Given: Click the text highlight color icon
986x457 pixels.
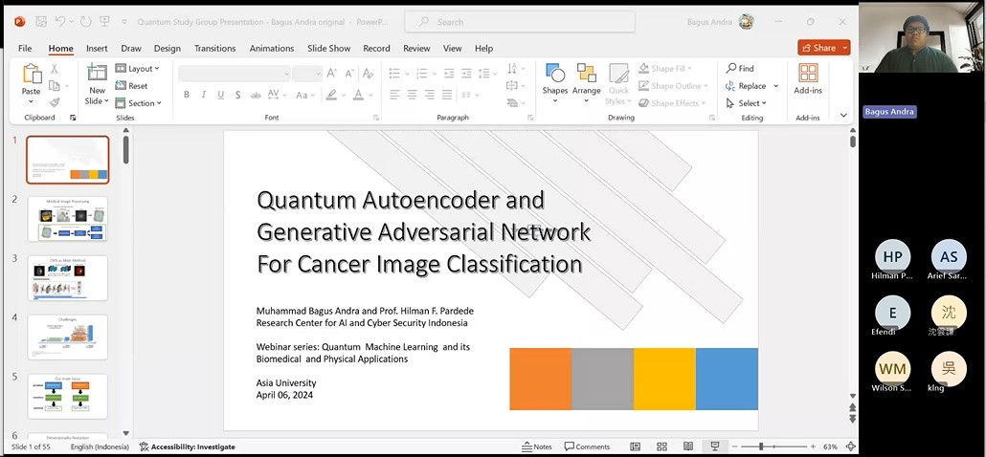Looking at the screenshot, I should click(x=331, y=95).
